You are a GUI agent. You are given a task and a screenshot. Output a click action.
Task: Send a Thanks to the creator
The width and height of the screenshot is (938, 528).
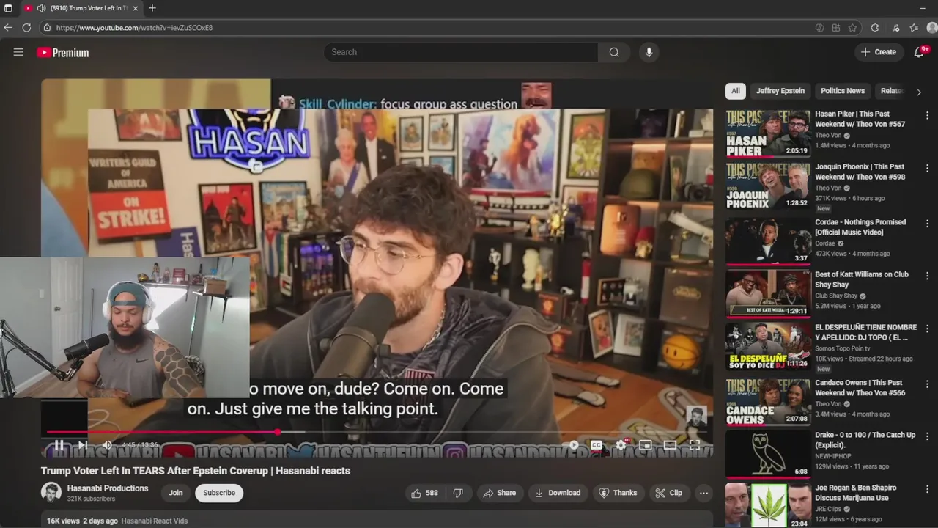coord(618,493)
